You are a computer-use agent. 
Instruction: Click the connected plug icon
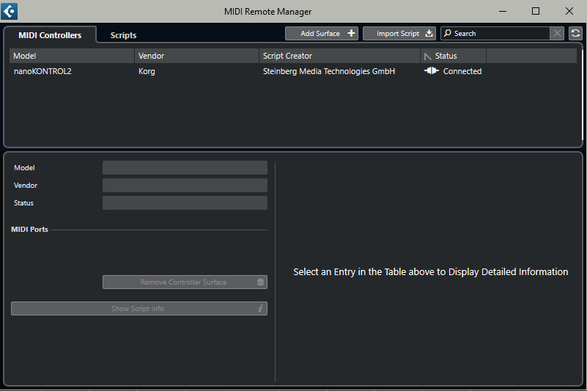(431, 70)
